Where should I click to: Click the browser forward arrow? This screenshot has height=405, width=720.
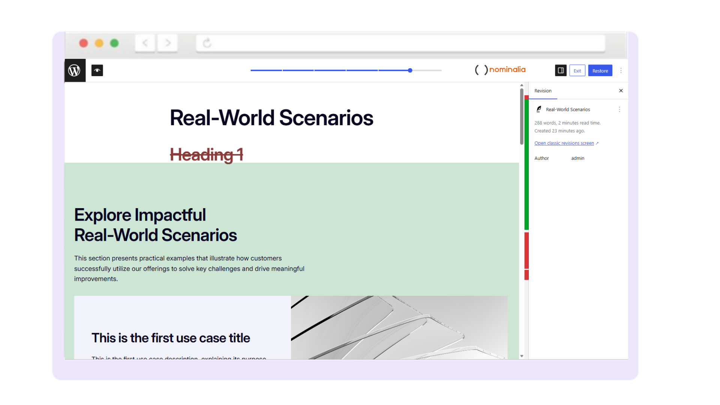coord(167,43)
